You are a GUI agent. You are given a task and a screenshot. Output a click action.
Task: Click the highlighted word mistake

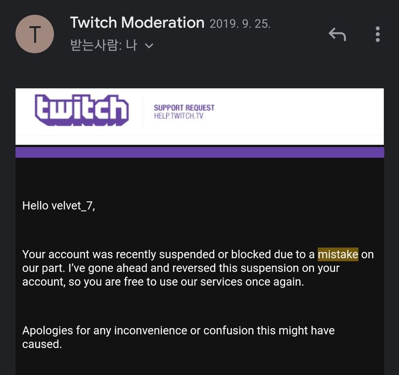coord(337,255)
